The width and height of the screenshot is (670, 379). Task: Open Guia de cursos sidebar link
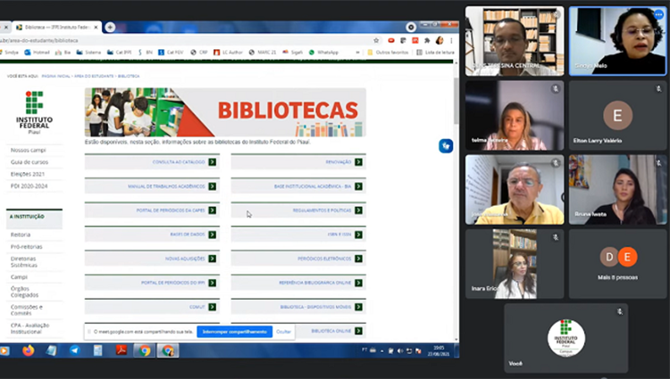click(x=29, y=162)
